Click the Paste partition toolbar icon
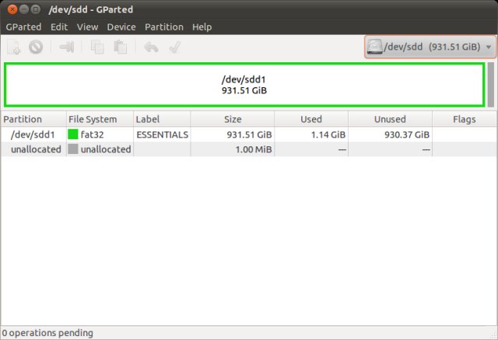The width and height of the screenshot is (498, 340). click(121, 47)
